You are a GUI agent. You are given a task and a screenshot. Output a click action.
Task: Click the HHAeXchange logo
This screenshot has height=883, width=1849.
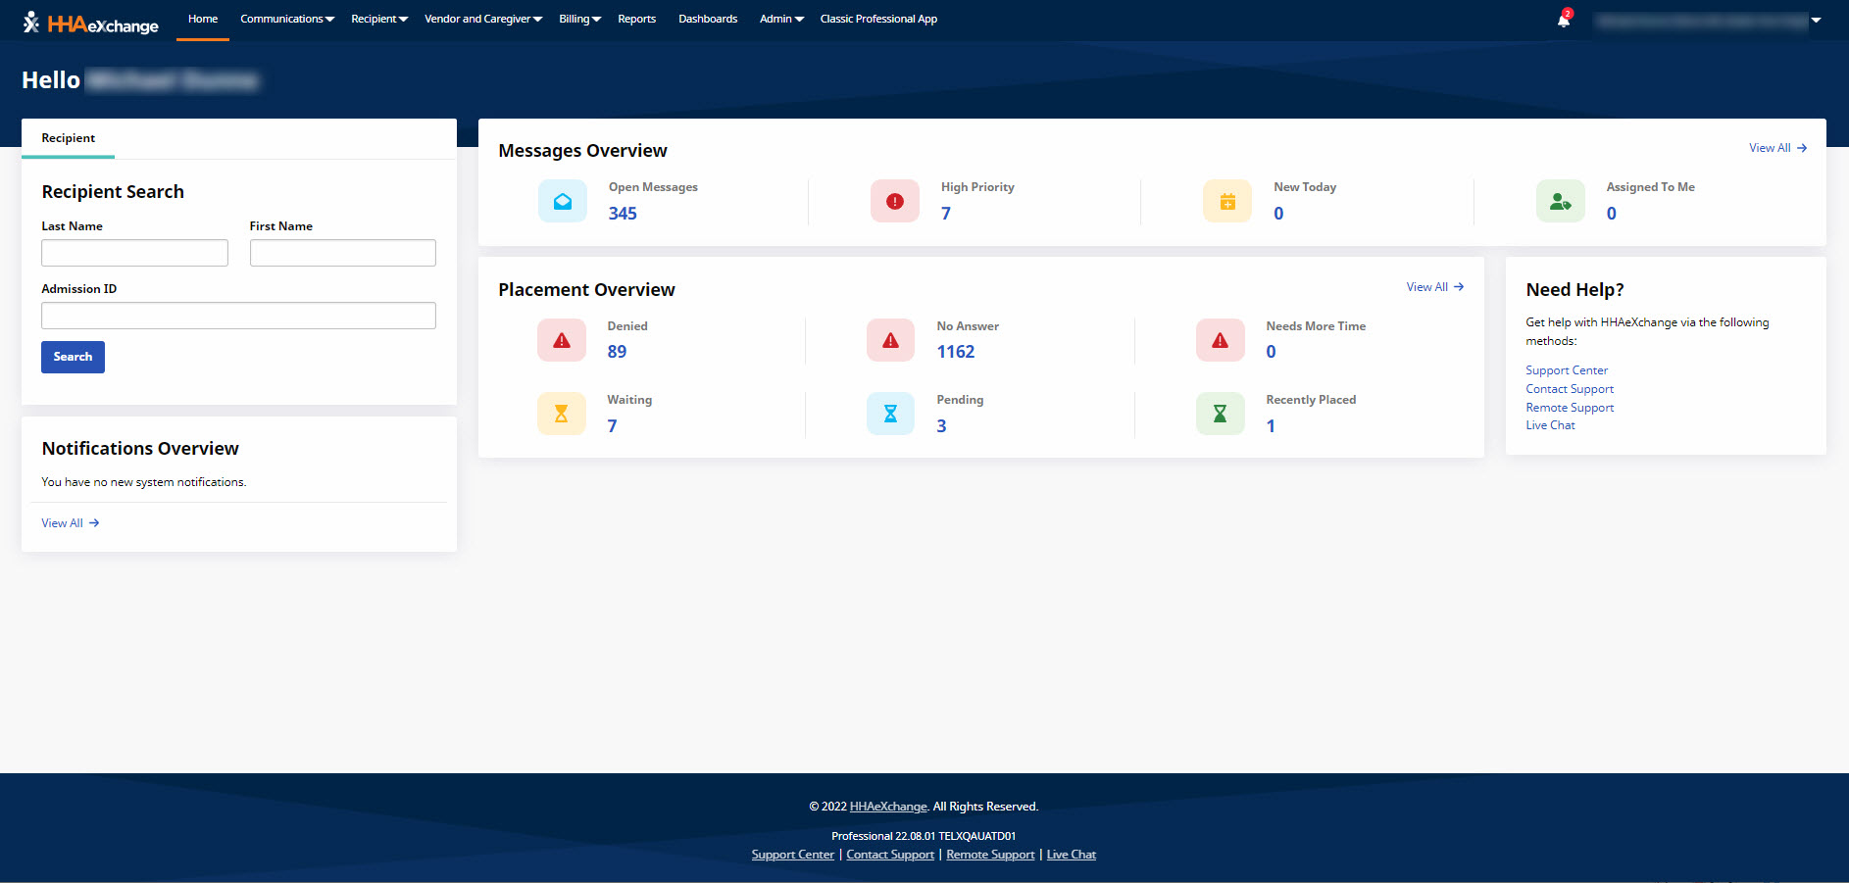[90, 22]
